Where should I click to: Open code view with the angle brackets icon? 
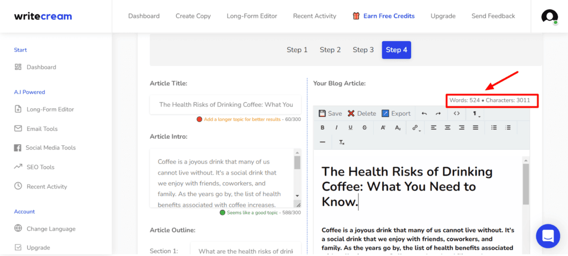click(457, 114)
